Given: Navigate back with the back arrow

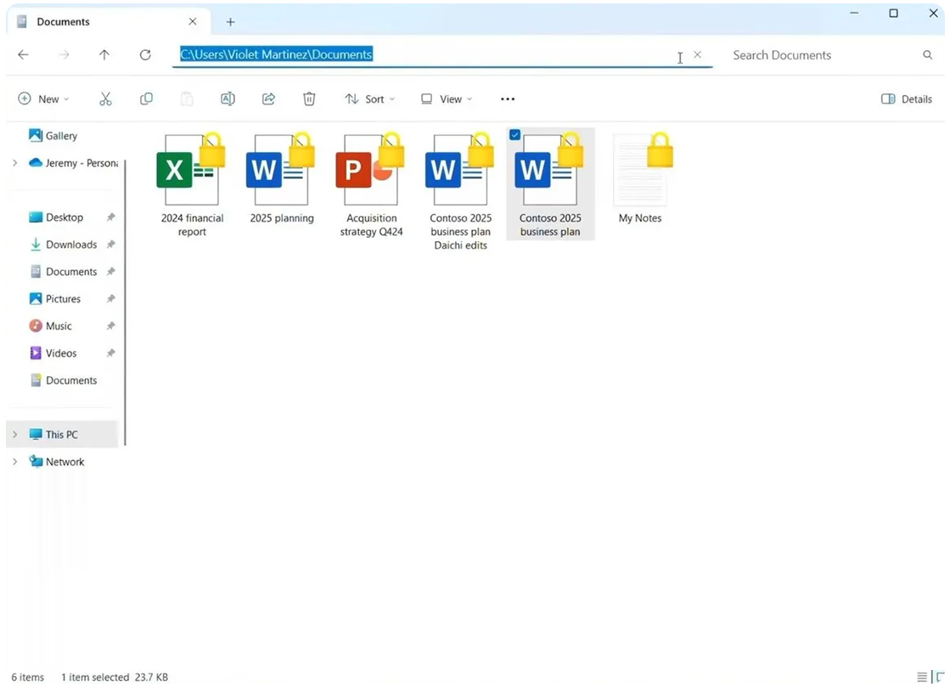Looking at the screenshot, I should [x=23, y=55].
